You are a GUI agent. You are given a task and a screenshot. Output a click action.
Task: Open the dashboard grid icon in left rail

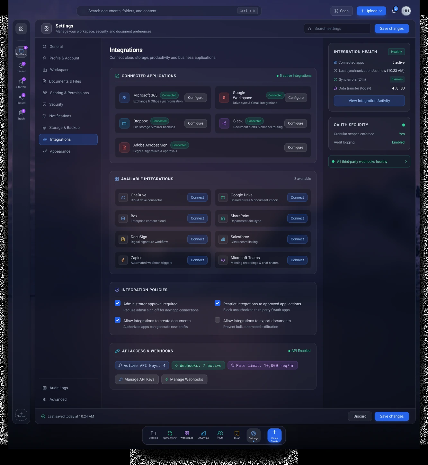pyautogui.click(x=21, y=29)
